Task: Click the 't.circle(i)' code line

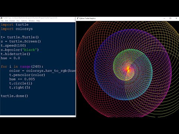Action: [x=21, y=83]
